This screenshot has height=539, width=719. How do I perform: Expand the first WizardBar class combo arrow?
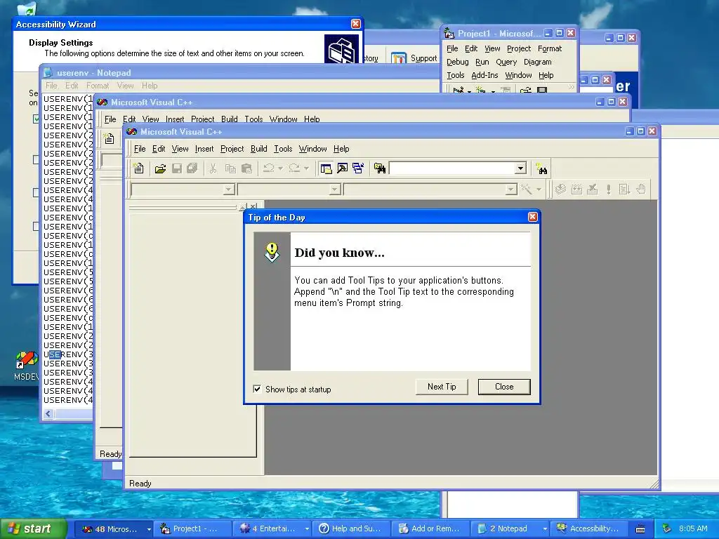(228, 189)
